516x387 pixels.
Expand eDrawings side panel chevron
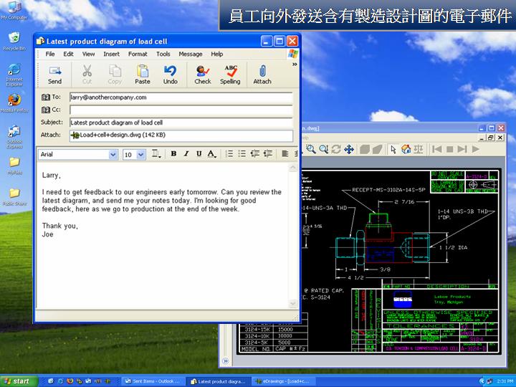[226, 360]
